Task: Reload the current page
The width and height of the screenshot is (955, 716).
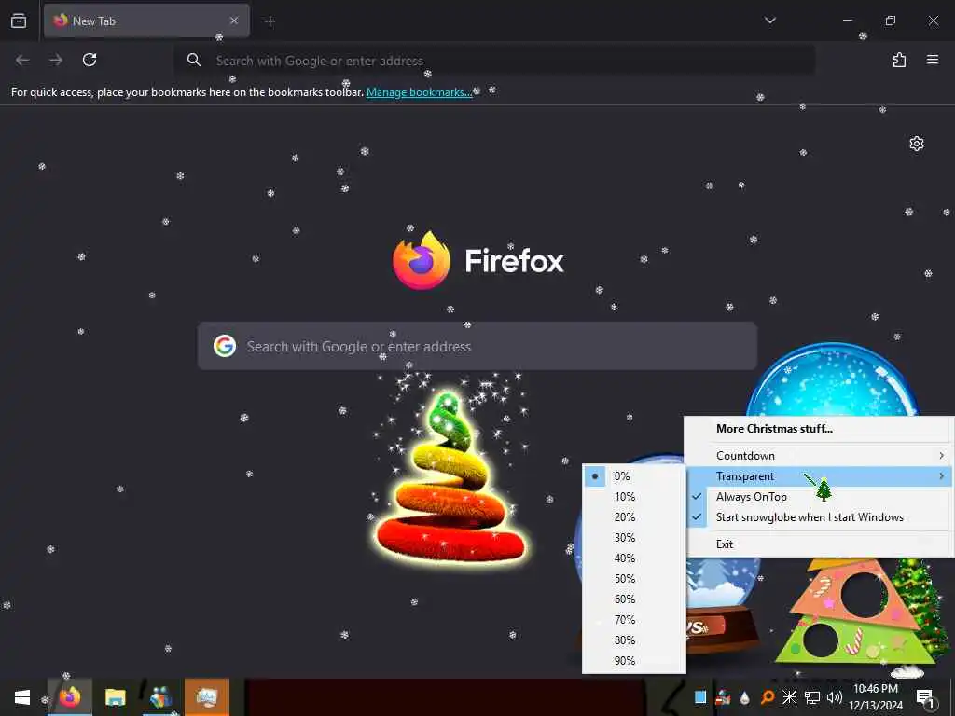Action: [x=90, y=60]
